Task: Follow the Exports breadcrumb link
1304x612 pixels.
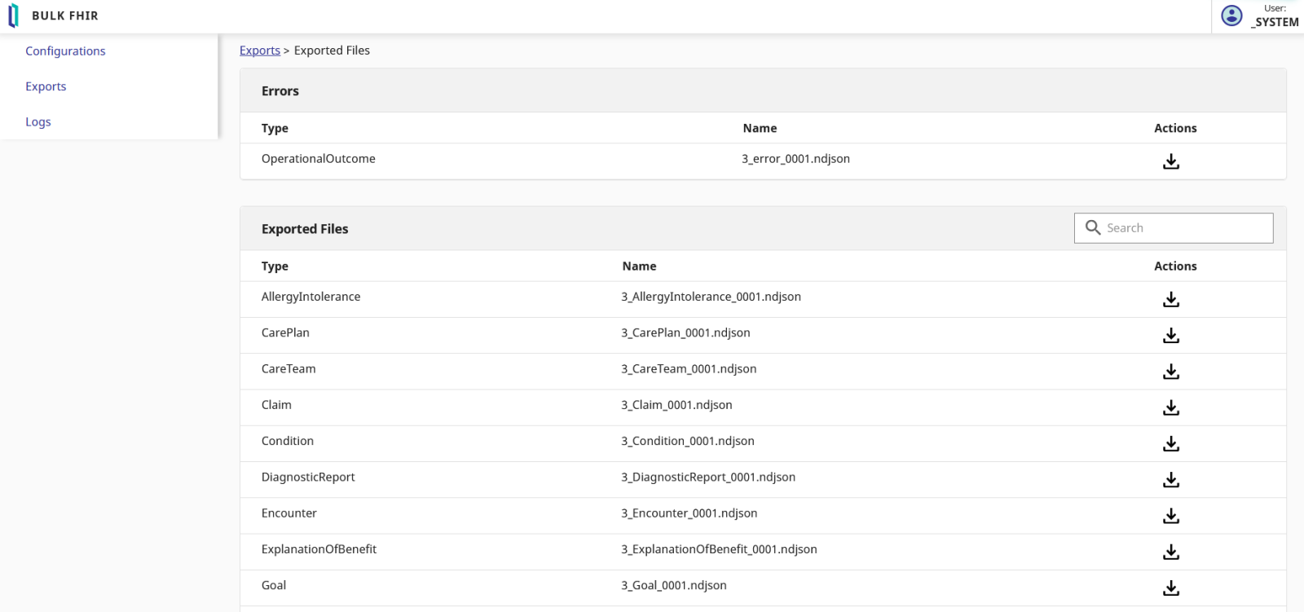Action: click(x=259, y=51)
